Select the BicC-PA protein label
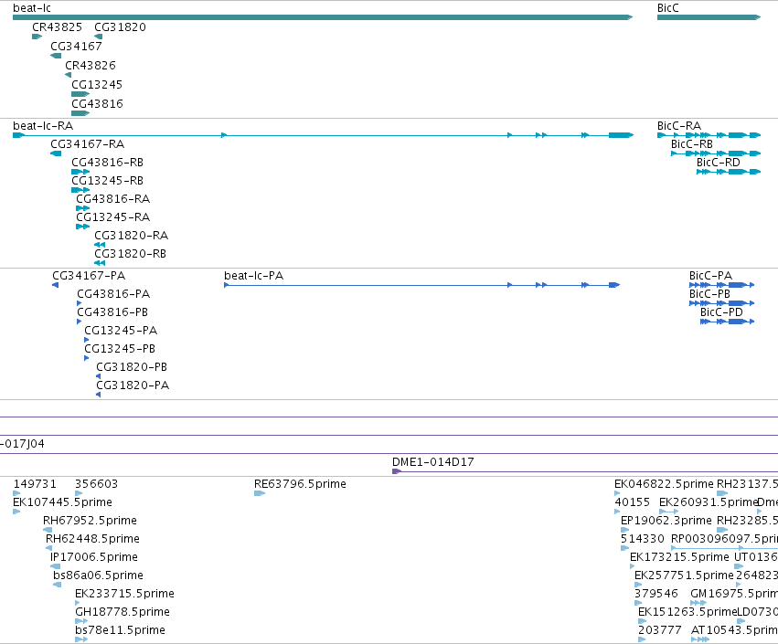Screen dimensions: 778x644 point(710,276)
